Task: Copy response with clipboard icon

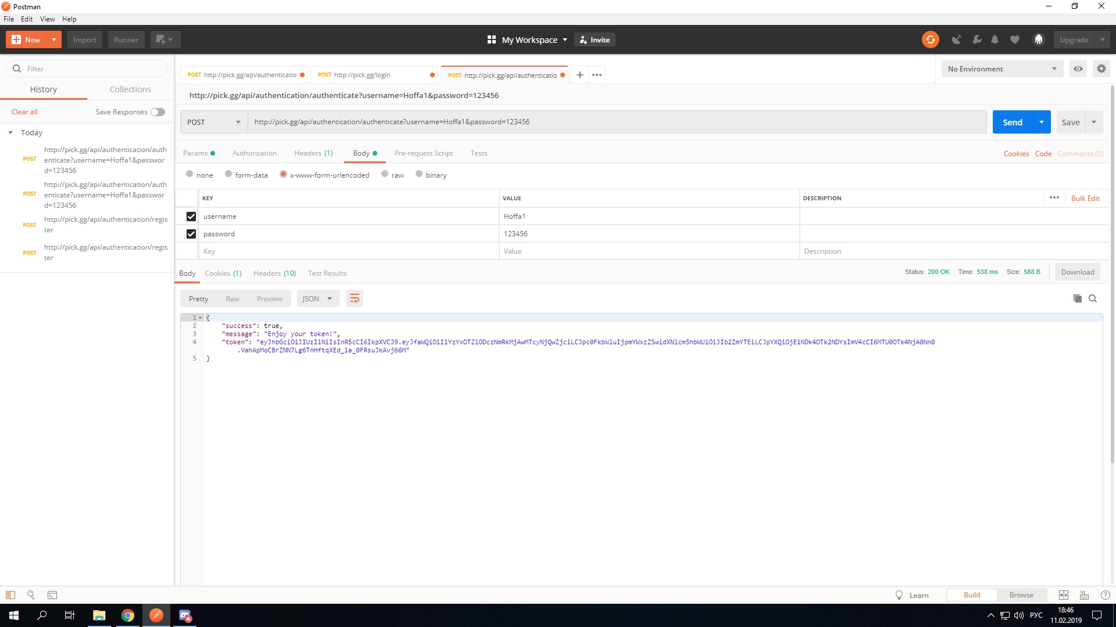Action: [x=1077, y=298]
